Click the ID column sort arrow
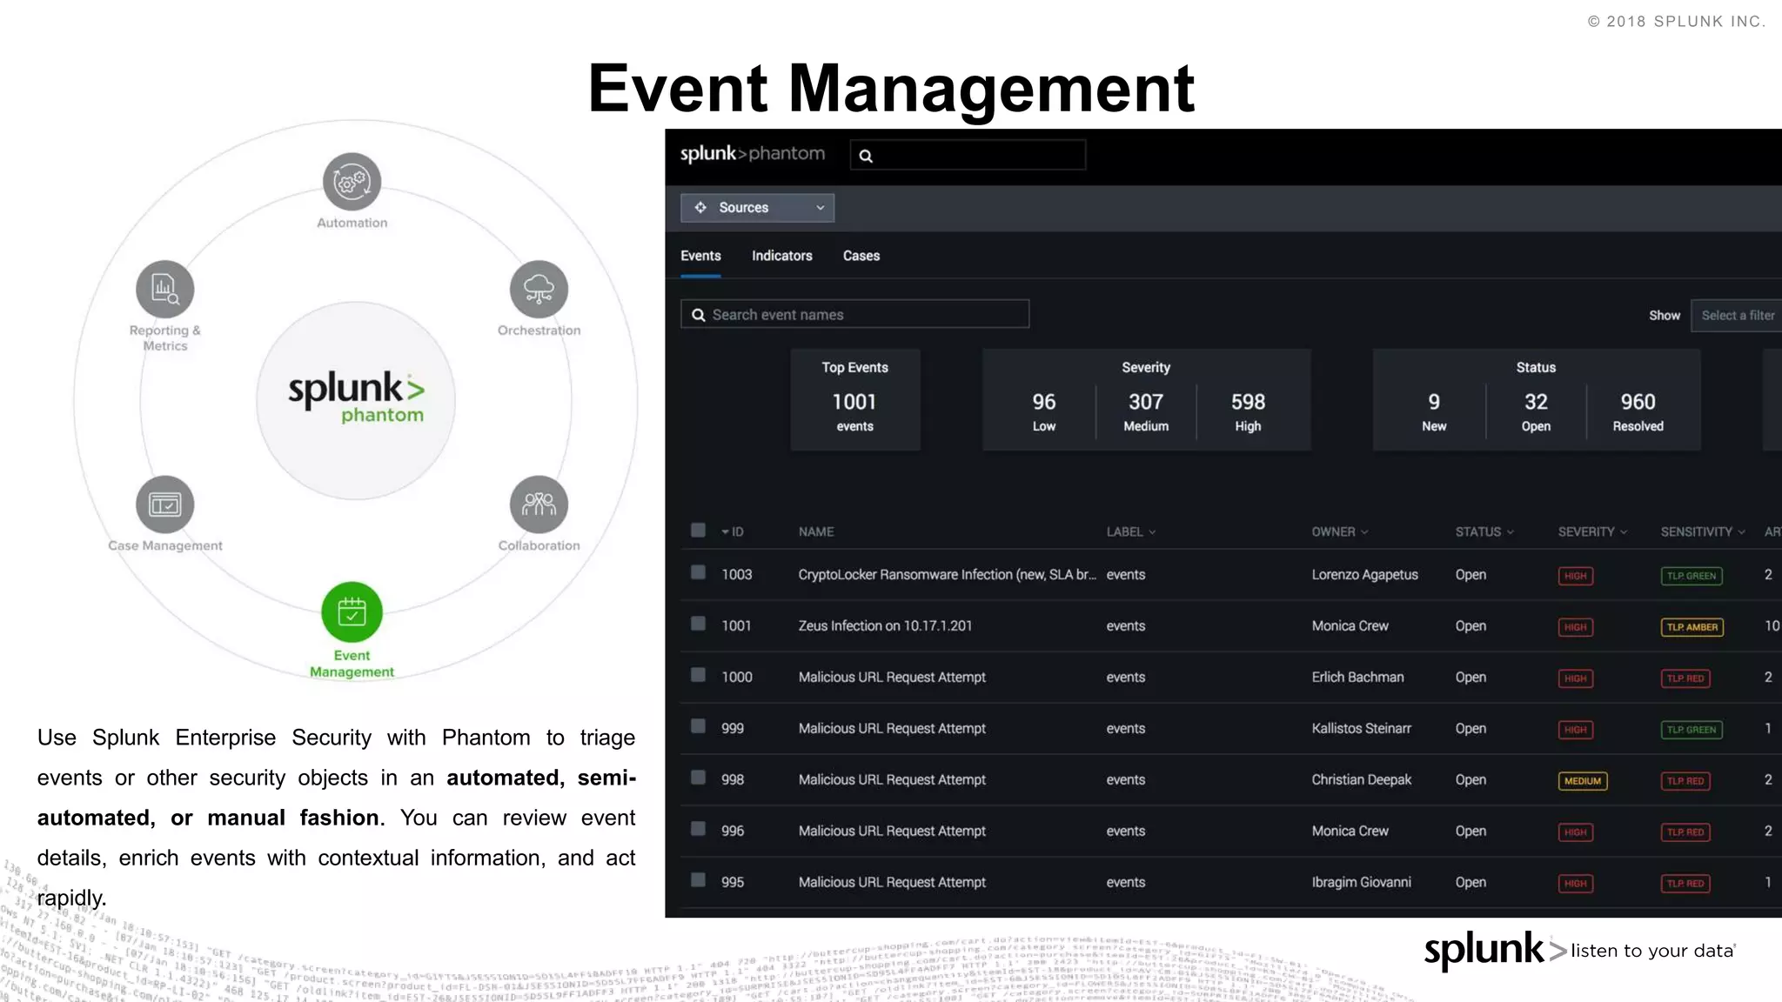This screenshot has width=1782, height=1002. pos(725,531)
